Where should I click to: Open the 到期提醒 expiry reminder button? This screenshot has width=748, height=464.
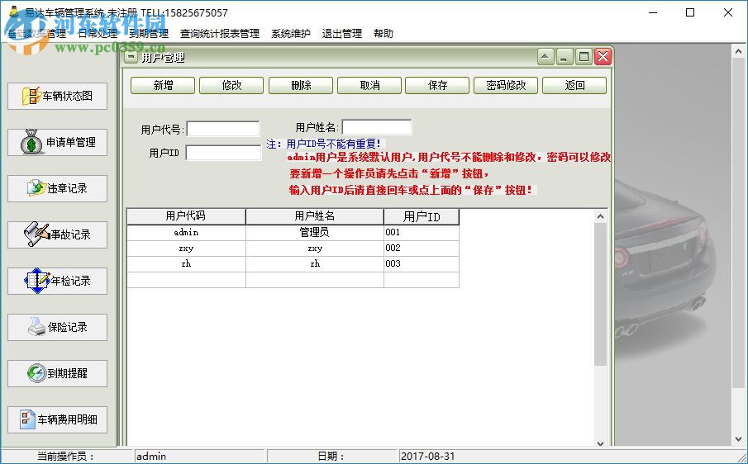(x=57, y=373)
